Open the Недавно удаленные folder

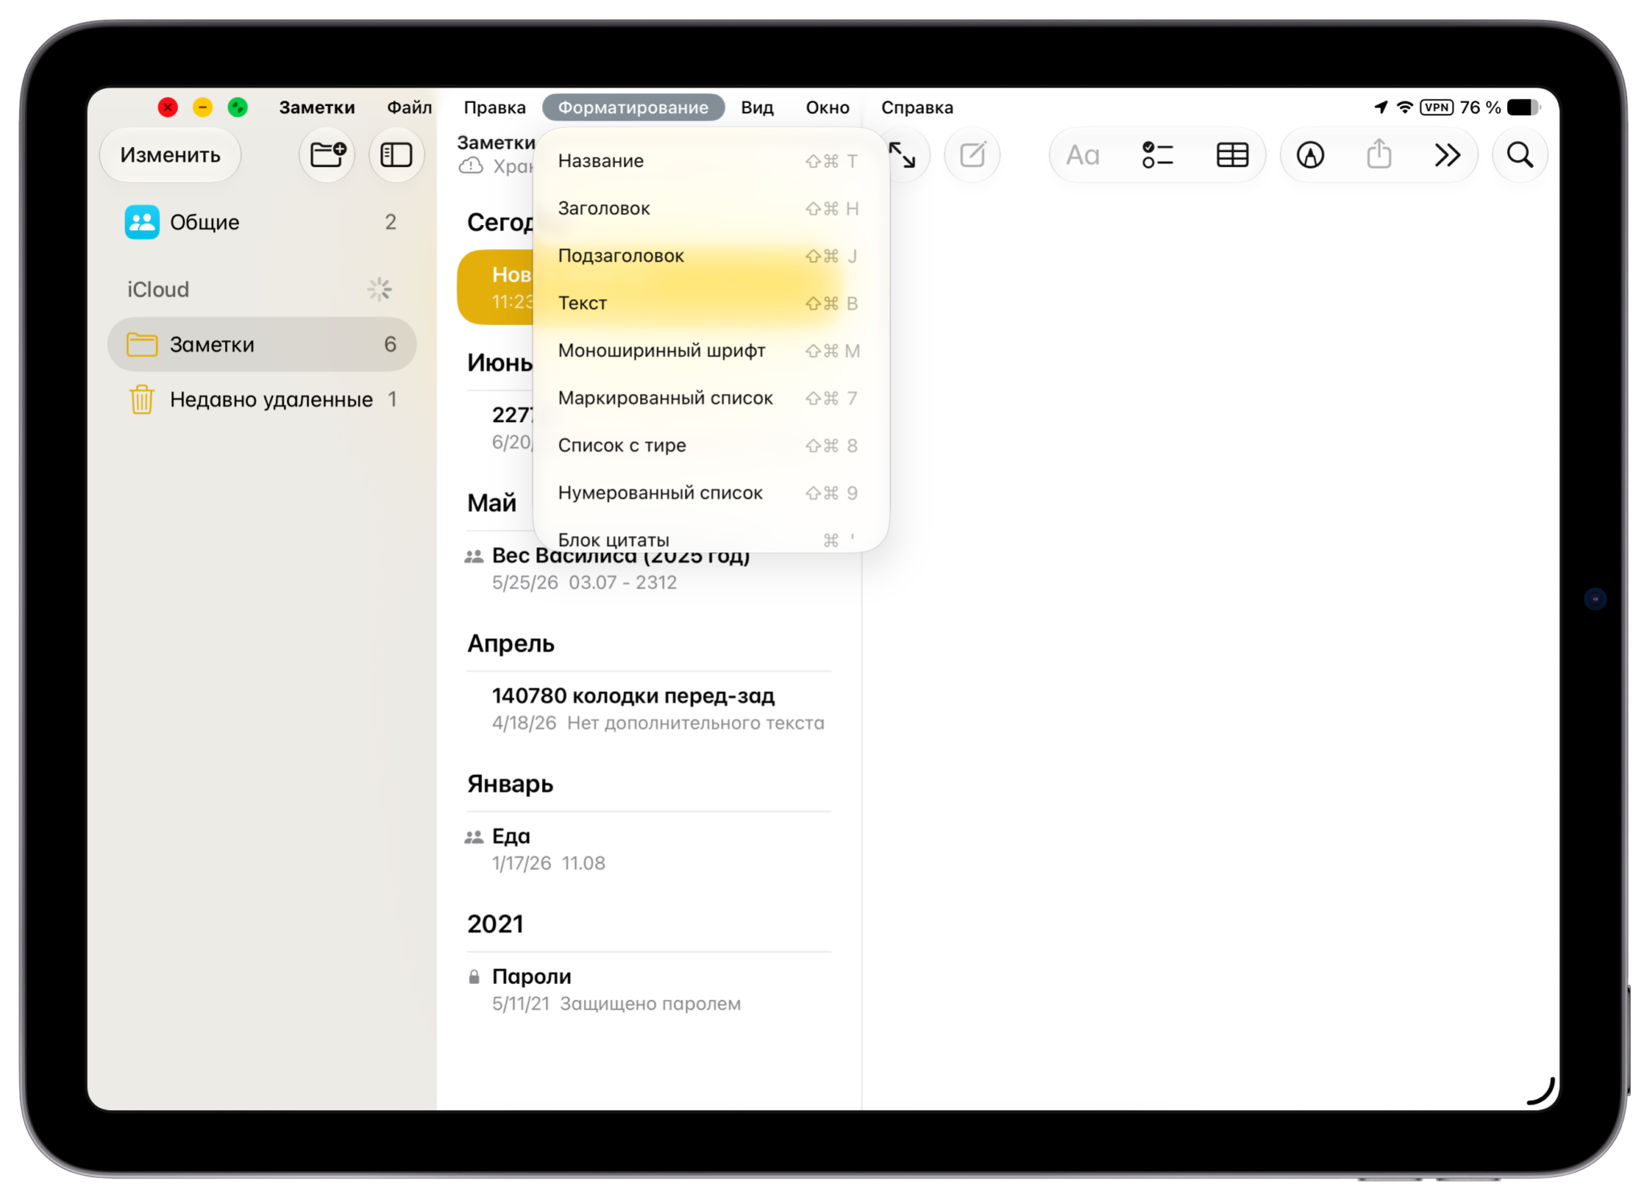261,399
